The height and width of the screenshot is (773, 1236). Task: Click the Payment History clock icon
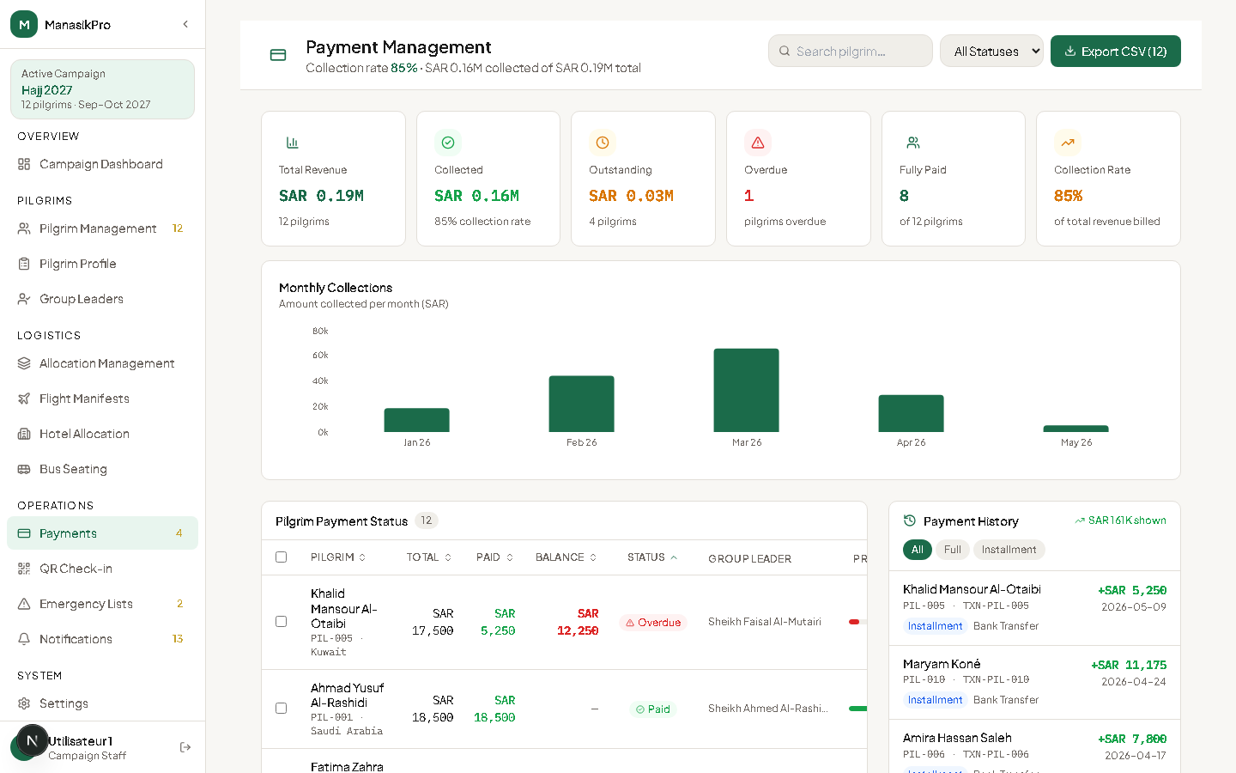pos(910,520)
